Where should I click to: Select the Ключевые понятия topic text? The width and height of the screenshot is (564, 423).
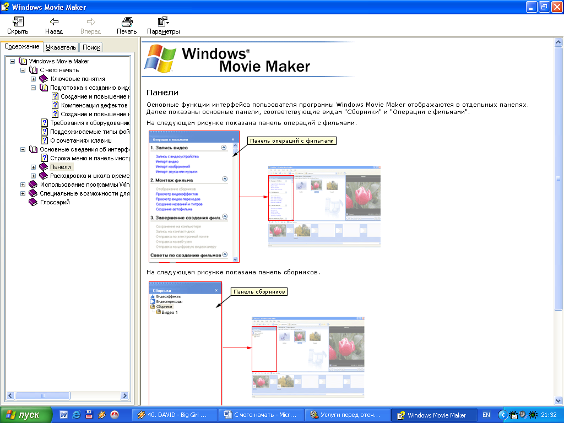point(78,79)
